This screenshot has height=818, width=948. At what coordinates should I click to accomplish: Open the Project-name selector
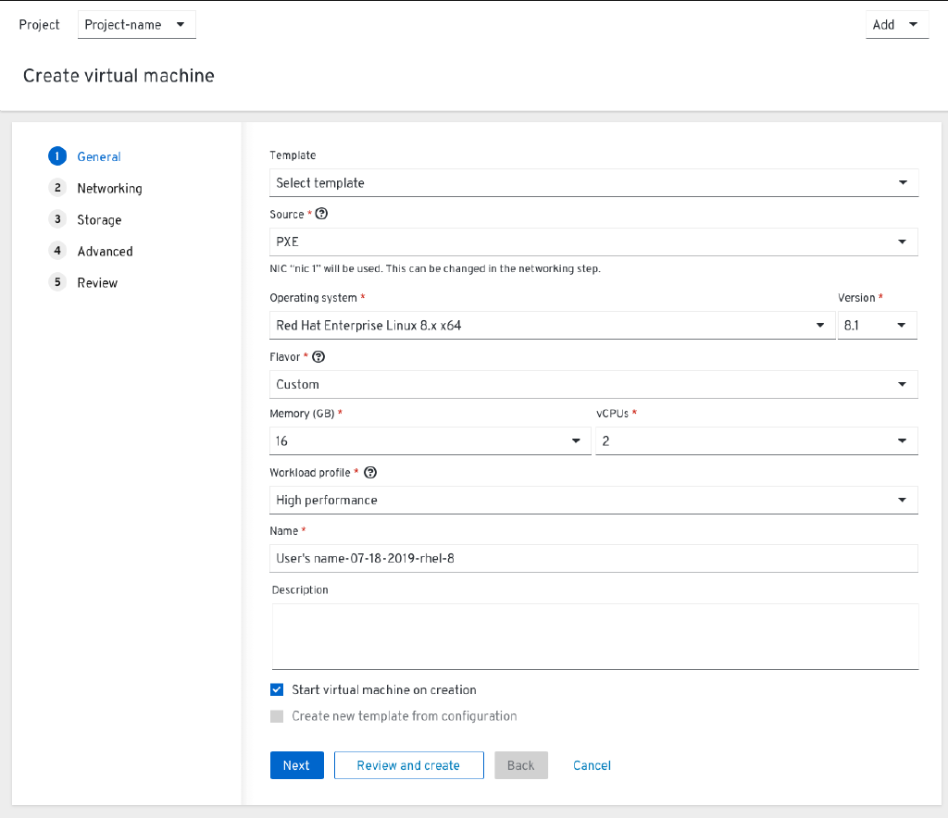coord(136,24)
